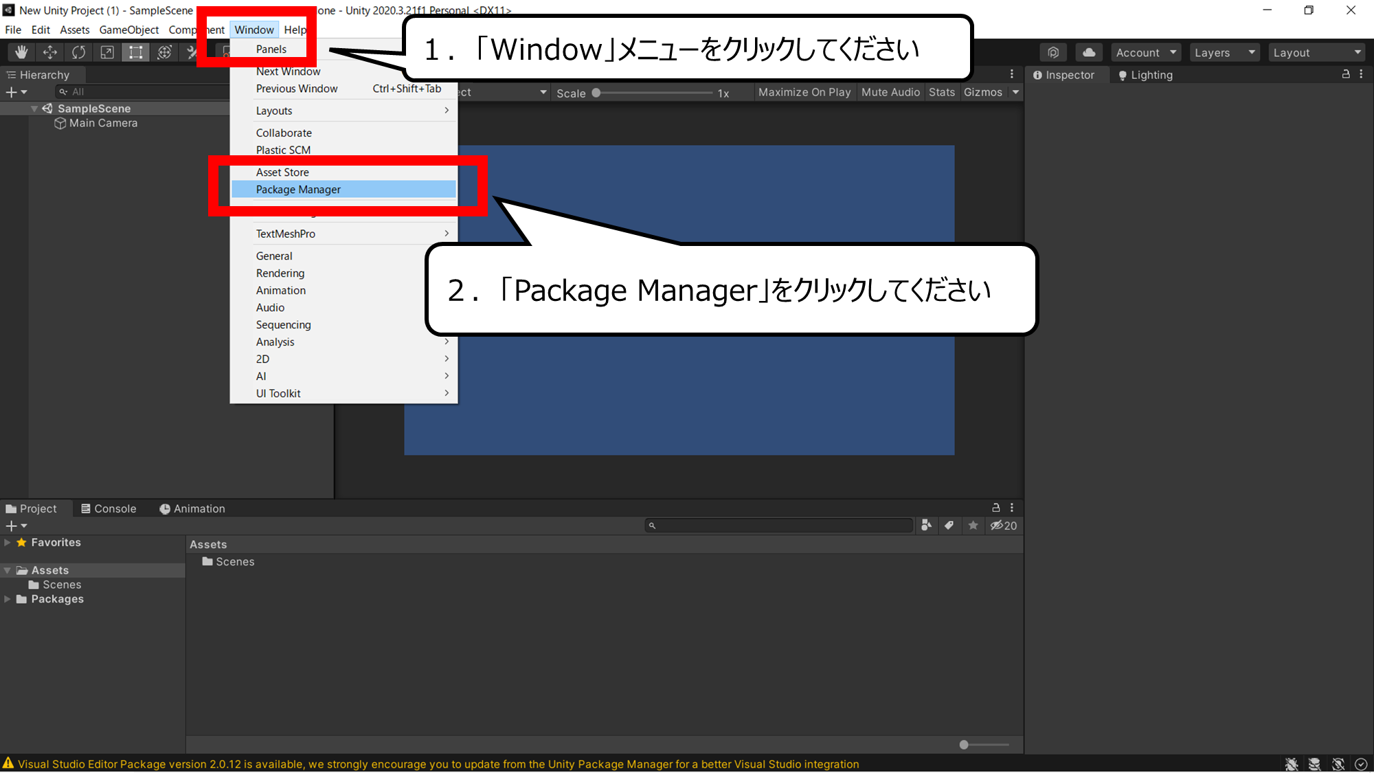Click the Assets breadcrumb in Project
This screenshot has height=773, width=1374.
[208, 544]
